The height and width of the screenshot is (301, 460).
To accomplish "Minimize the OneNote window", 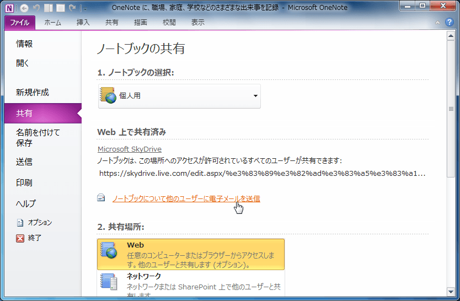I will tap(408, 6).
